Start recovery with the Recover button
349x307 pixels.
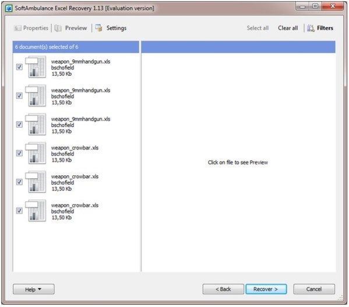point(266,289)
